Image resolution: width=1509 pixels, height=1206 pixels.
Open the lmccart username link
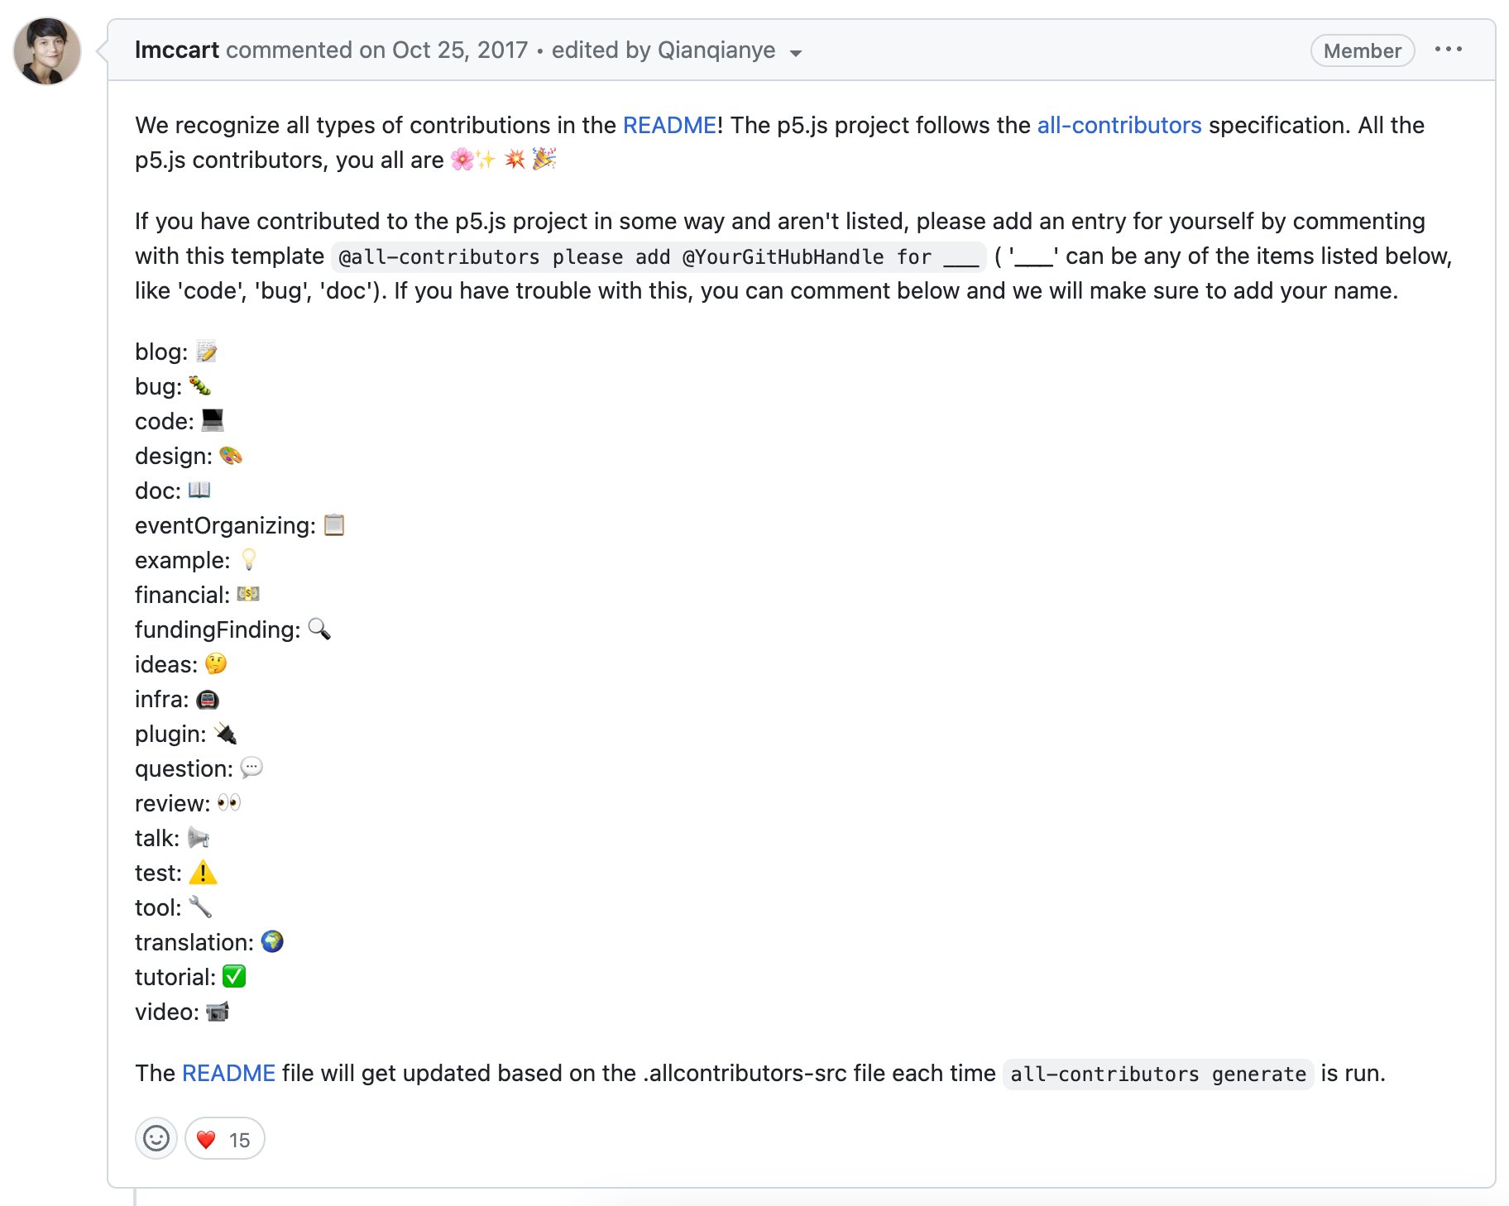click(x=176, y=50)
